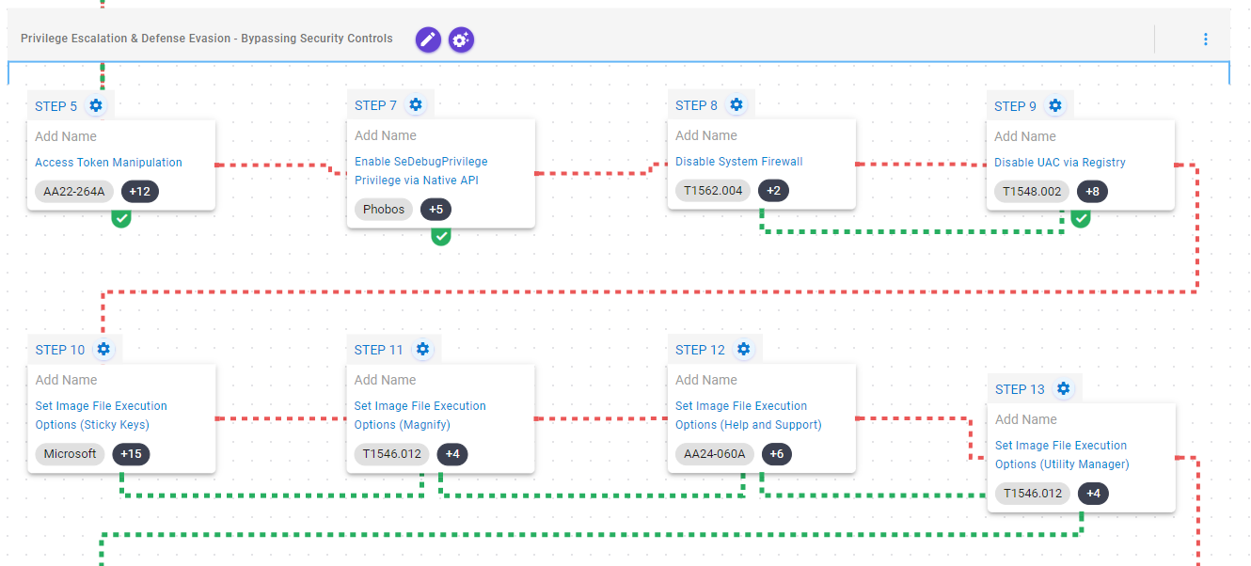Click Add Name field in Step 11

(x=385, y=380)
